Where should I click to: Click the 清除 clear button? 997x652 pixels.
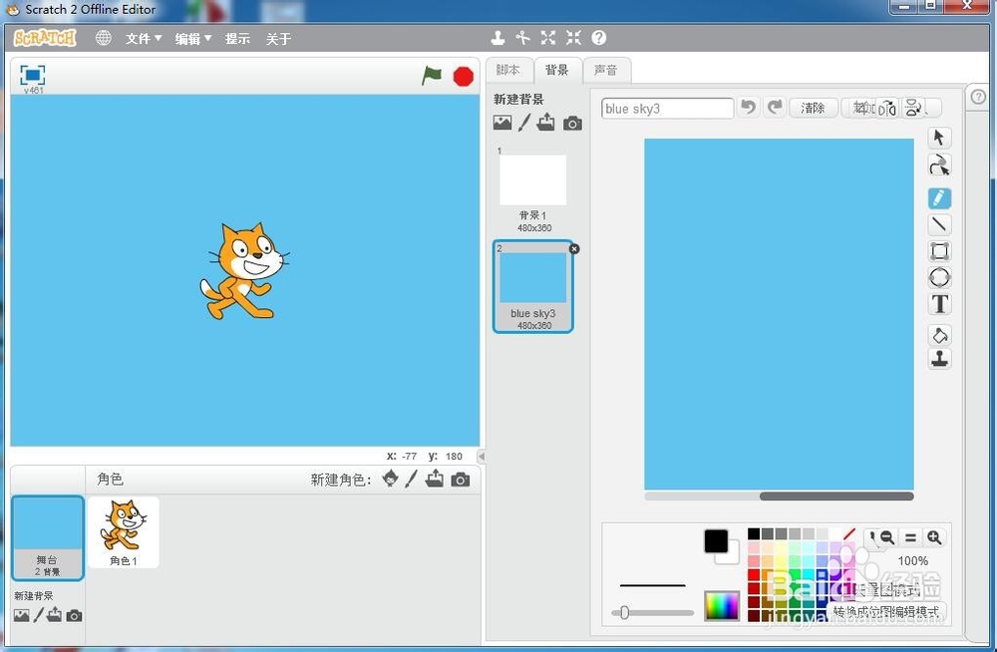[812, 108]
